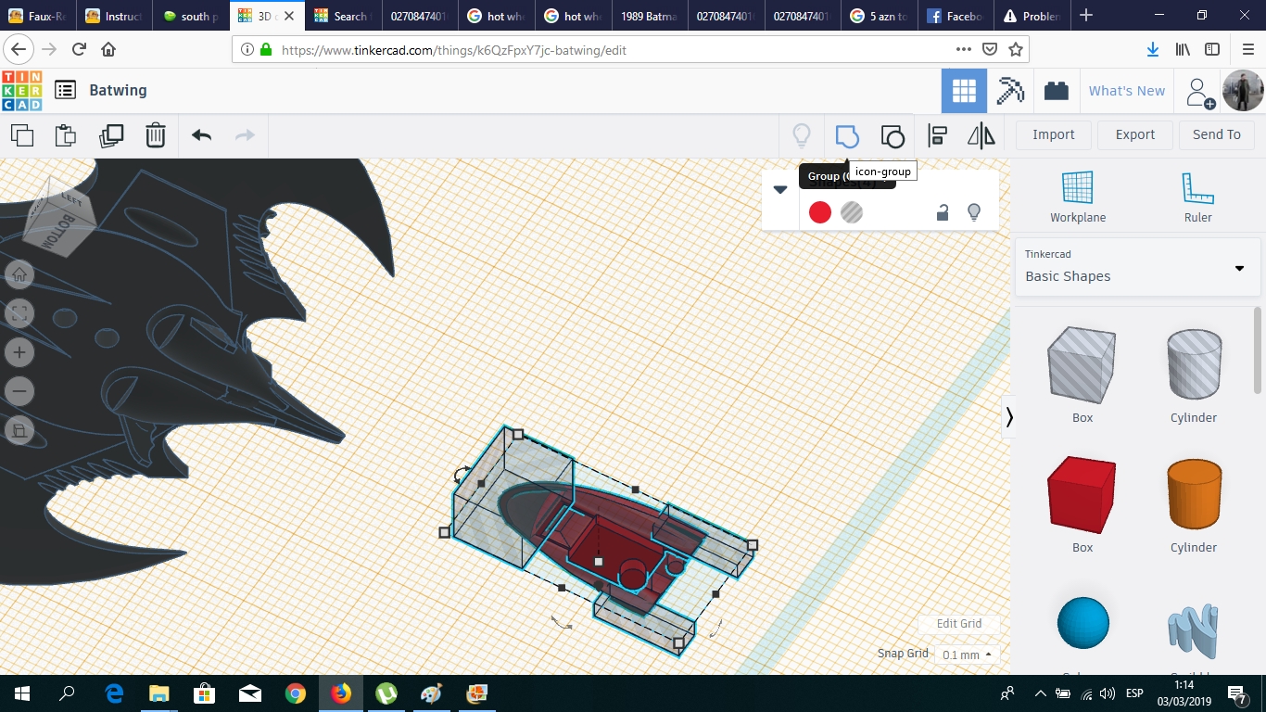Open the Bricks mode
Viewport: 1266px width, 712px height.
[x=1057, y=91]
